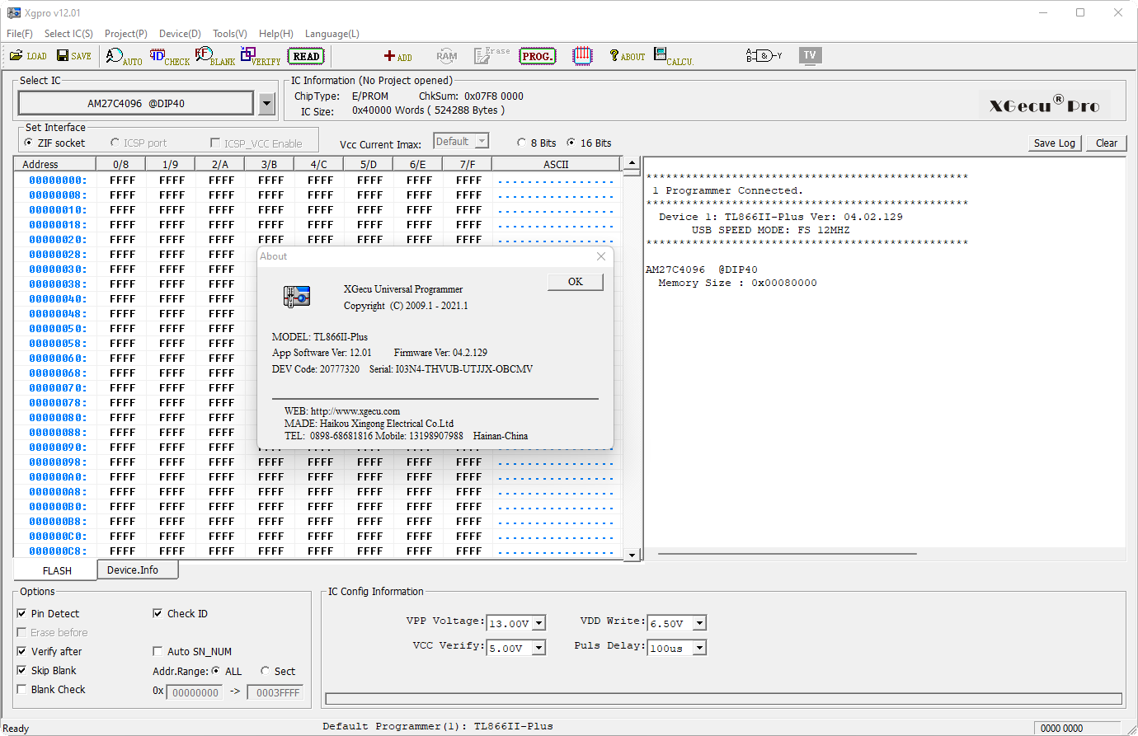Click the SAVE toolbar icon
Screen dimensions: 1138x736
pyautogui.click(x=73, y=56)
